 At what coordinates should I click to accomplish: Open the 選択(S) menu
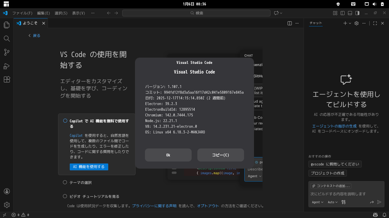pos(61,13)
